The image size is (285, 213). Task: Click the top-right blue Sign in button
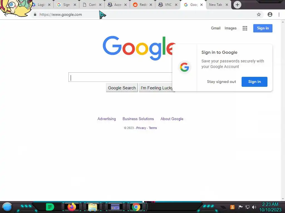coord(263,28)
